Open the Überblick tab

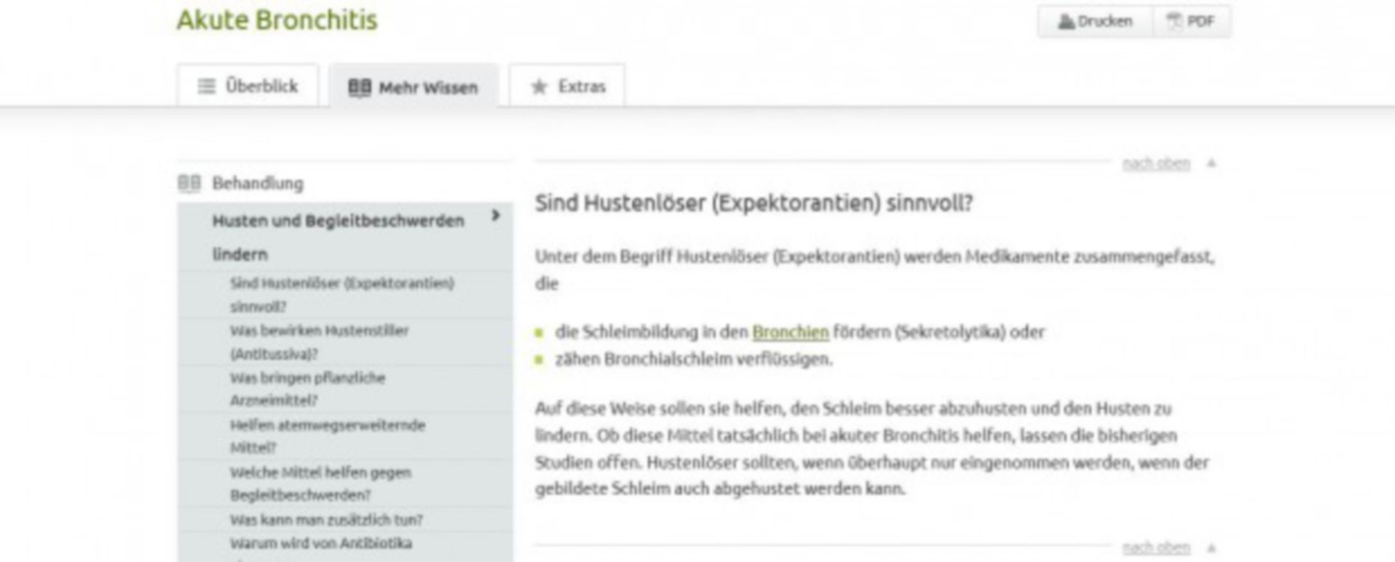point(248,86)
